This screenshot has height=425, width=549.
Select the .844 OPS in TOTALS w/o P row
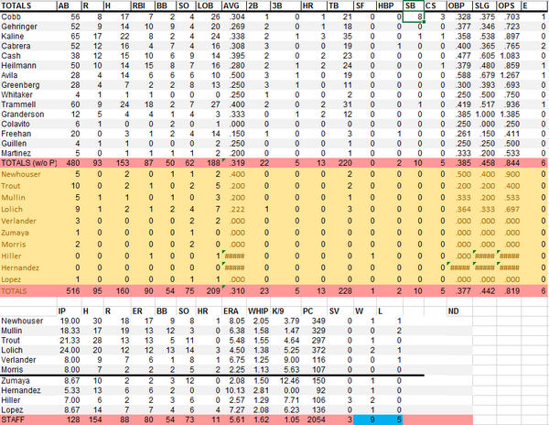coord(509,163)
